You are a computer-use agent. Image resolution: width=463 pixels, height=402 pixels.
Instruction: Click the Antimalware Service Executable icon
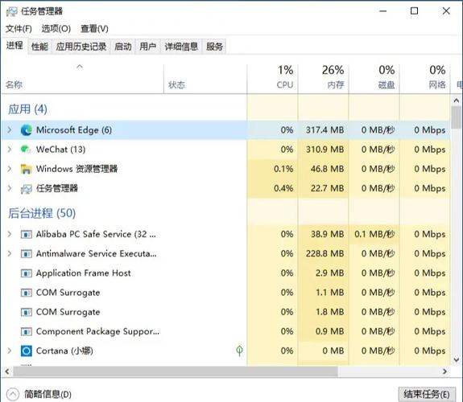(x=27, y=253)
